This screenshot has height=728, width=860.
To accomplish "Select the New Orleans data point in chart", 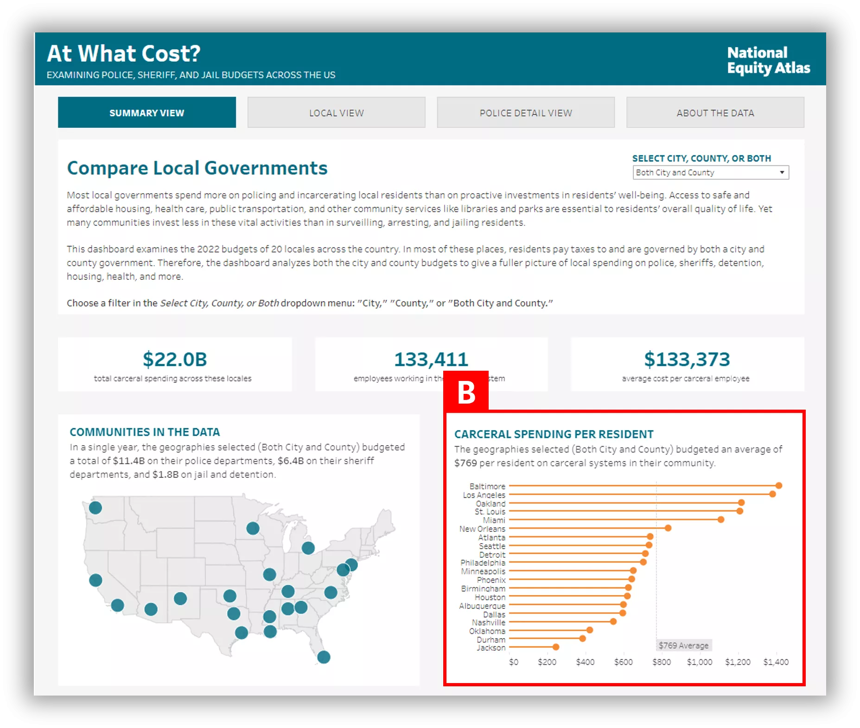I will tap(668, 528).
